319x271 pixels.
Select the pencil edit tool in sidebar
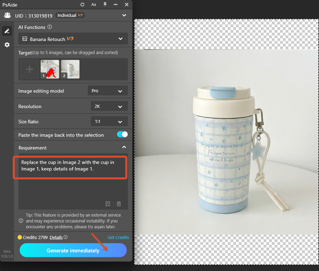7,31
